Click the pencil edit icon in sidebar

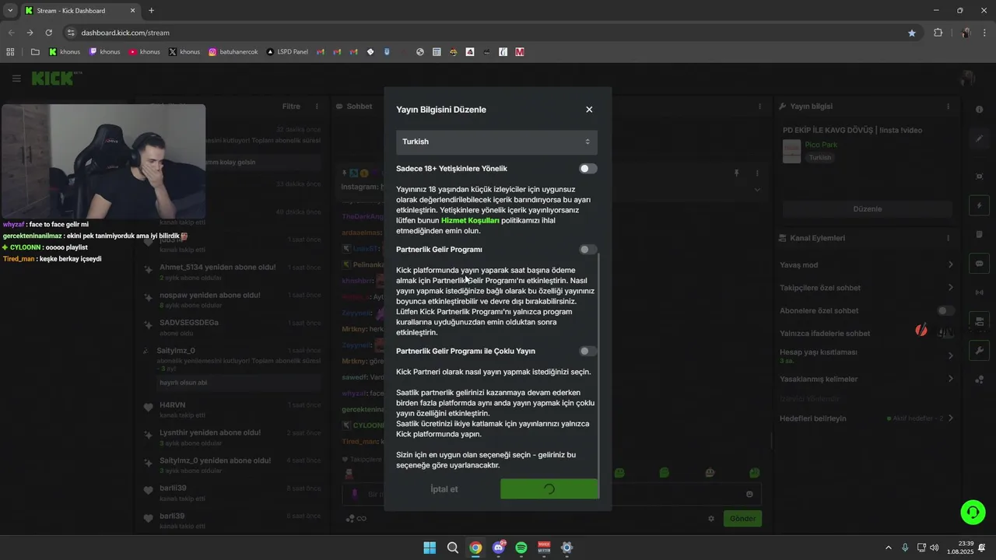tap(979, 138)
